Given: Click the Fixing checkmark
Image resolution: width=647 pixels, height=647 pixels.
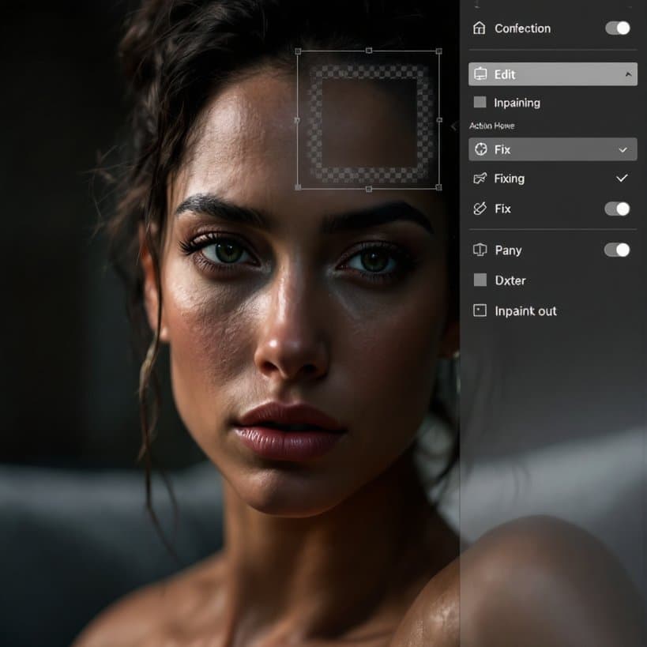Looking at the screenshot, I should click(x=622, y=179).
